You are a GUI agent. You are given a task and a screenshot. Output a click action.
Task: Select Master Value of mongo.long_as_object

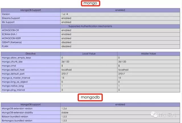pyautogui.click(x=119, y=82)
